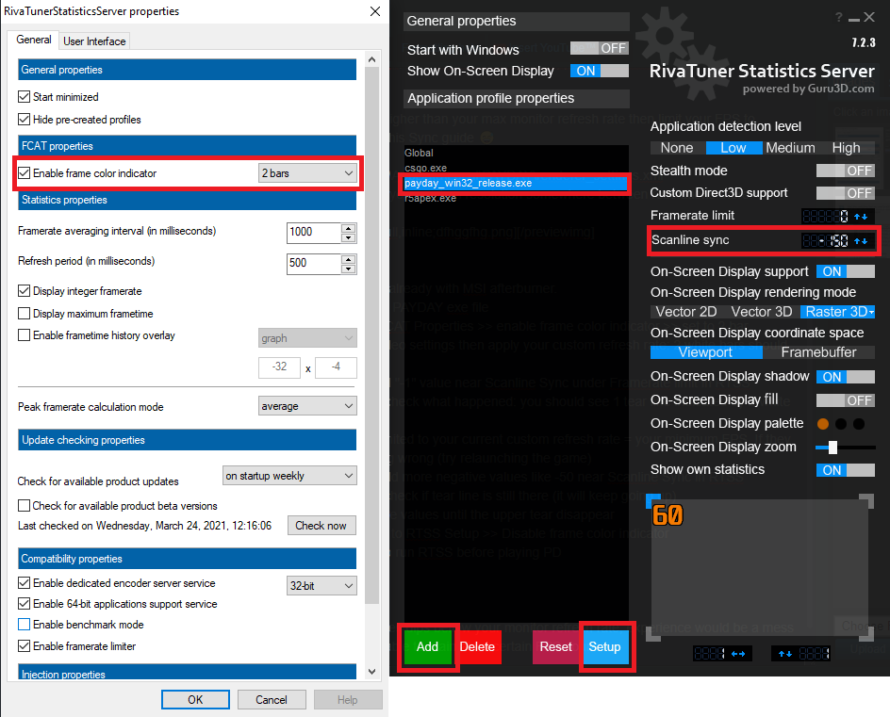Viewport: 890px width, 717px height.
Task: Open product update check frequency dropdown
Action: click(289, 476)
